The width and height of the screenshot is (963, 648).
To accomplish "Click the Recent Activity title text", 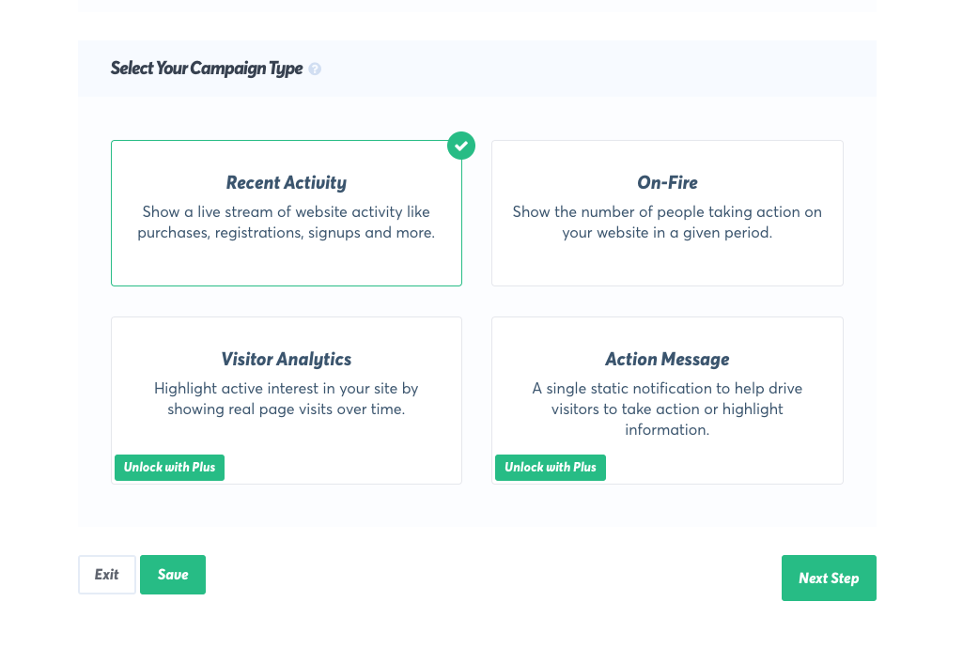I will pos(286,183).
